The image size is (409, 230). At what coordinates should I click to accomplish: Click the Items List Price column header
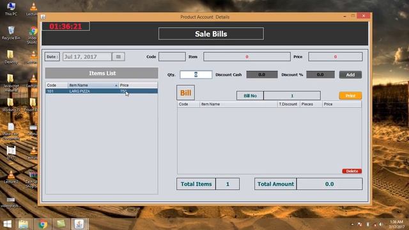[138, 85]
